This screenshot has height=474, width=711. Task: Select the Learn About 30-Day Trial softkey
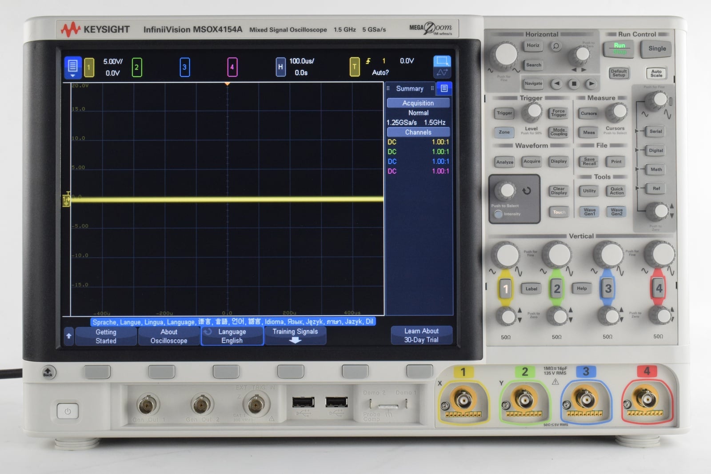pos(421,335)
